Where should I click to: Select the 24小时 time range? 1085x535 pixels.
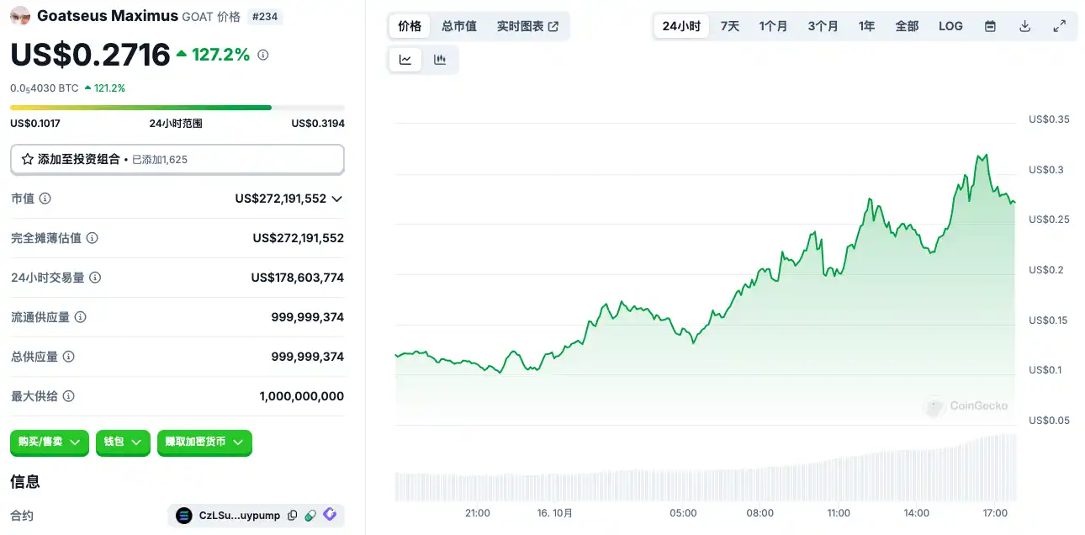pos(681,26)
